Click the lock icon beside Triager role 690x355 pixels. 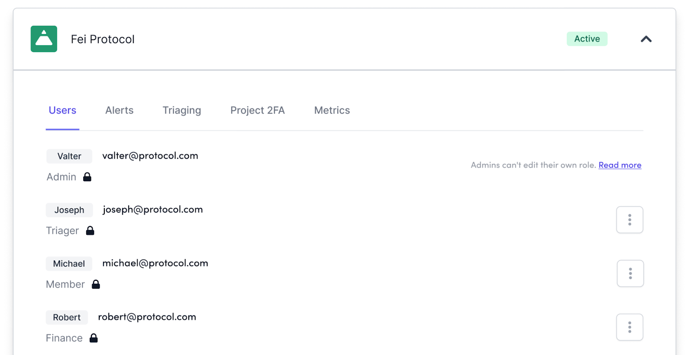point(90,231)
